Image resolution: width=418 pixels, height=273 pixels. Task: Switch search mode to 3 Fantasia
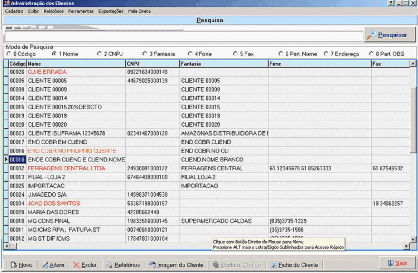pyautogui.click(x=145, y=54)
